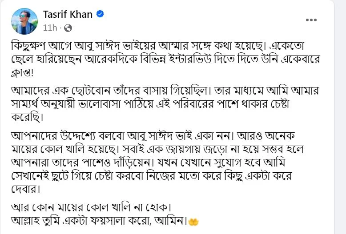Viewport: 346px width, 234px height.
Task: Open the post via the 11h timestamp
Action: [50, 28]
